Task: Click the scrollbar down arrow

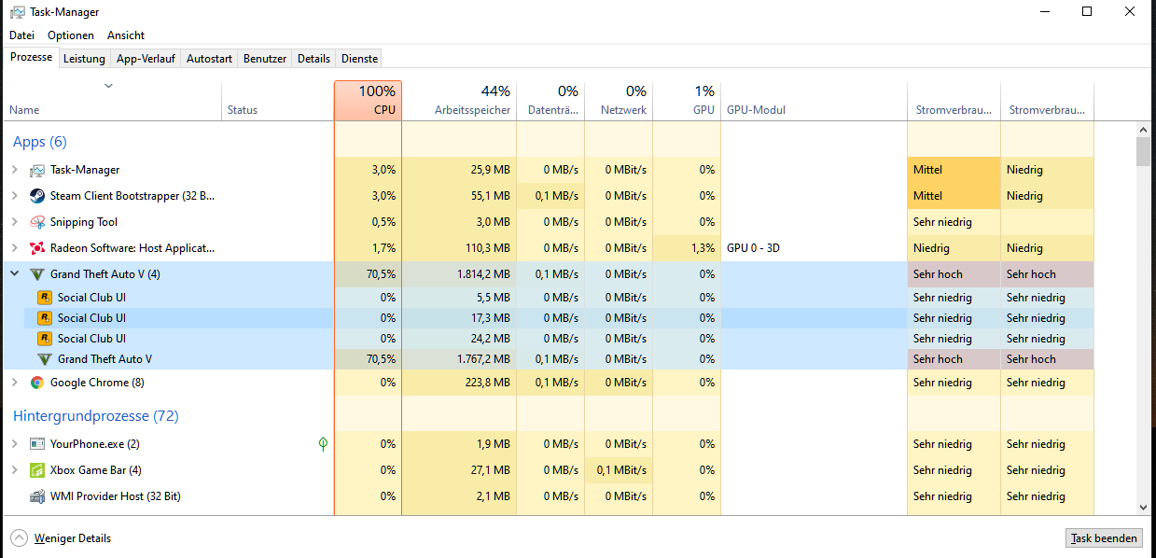Action: [x=1143, y=507]
